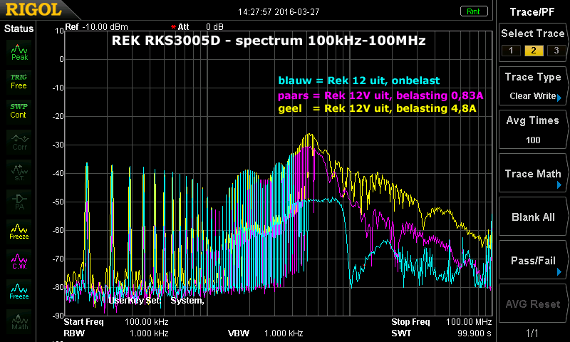Viewport: 570px width, 342px height.
Task: Click the UserKey Set: System, message
Action: [156, 301]
